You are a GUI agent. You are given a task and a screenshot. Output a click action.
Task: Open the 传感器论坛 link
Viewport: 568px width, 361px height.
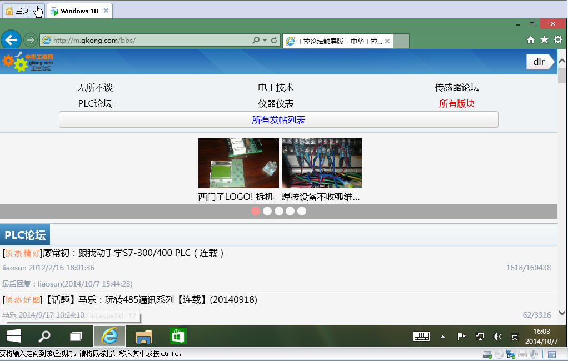(x=457, y=87)
